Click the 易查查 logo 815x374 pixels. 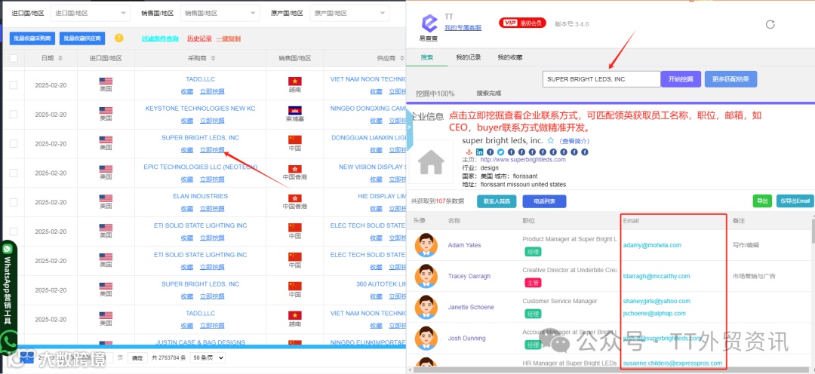[429, 28]
